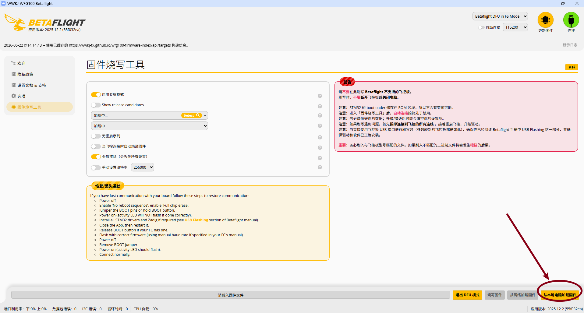Click the 烧写固件 button

pyautogui.click(x=495, y=295)
